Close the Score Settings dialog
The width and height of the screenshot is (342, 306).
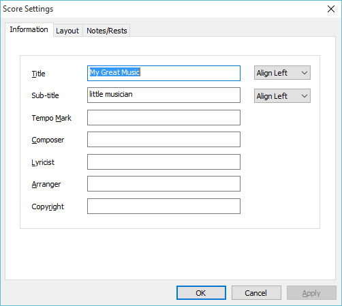point(331,9)
